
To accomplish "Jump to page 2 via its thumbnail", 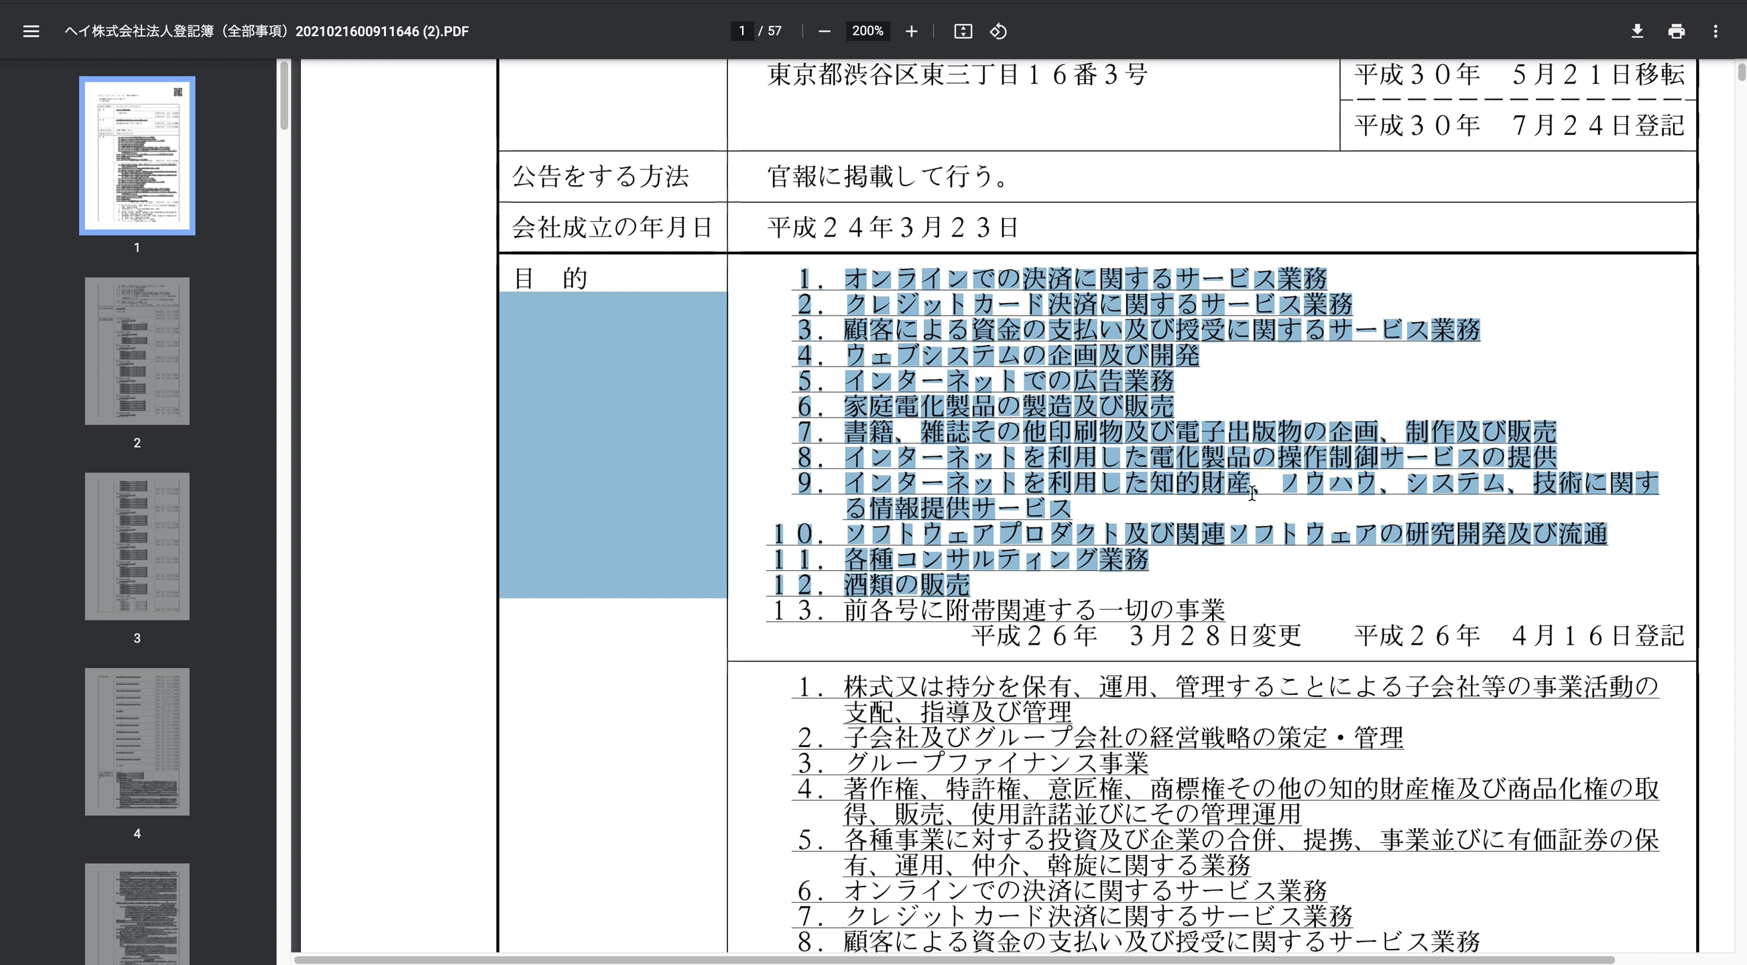I will (136, 350).
